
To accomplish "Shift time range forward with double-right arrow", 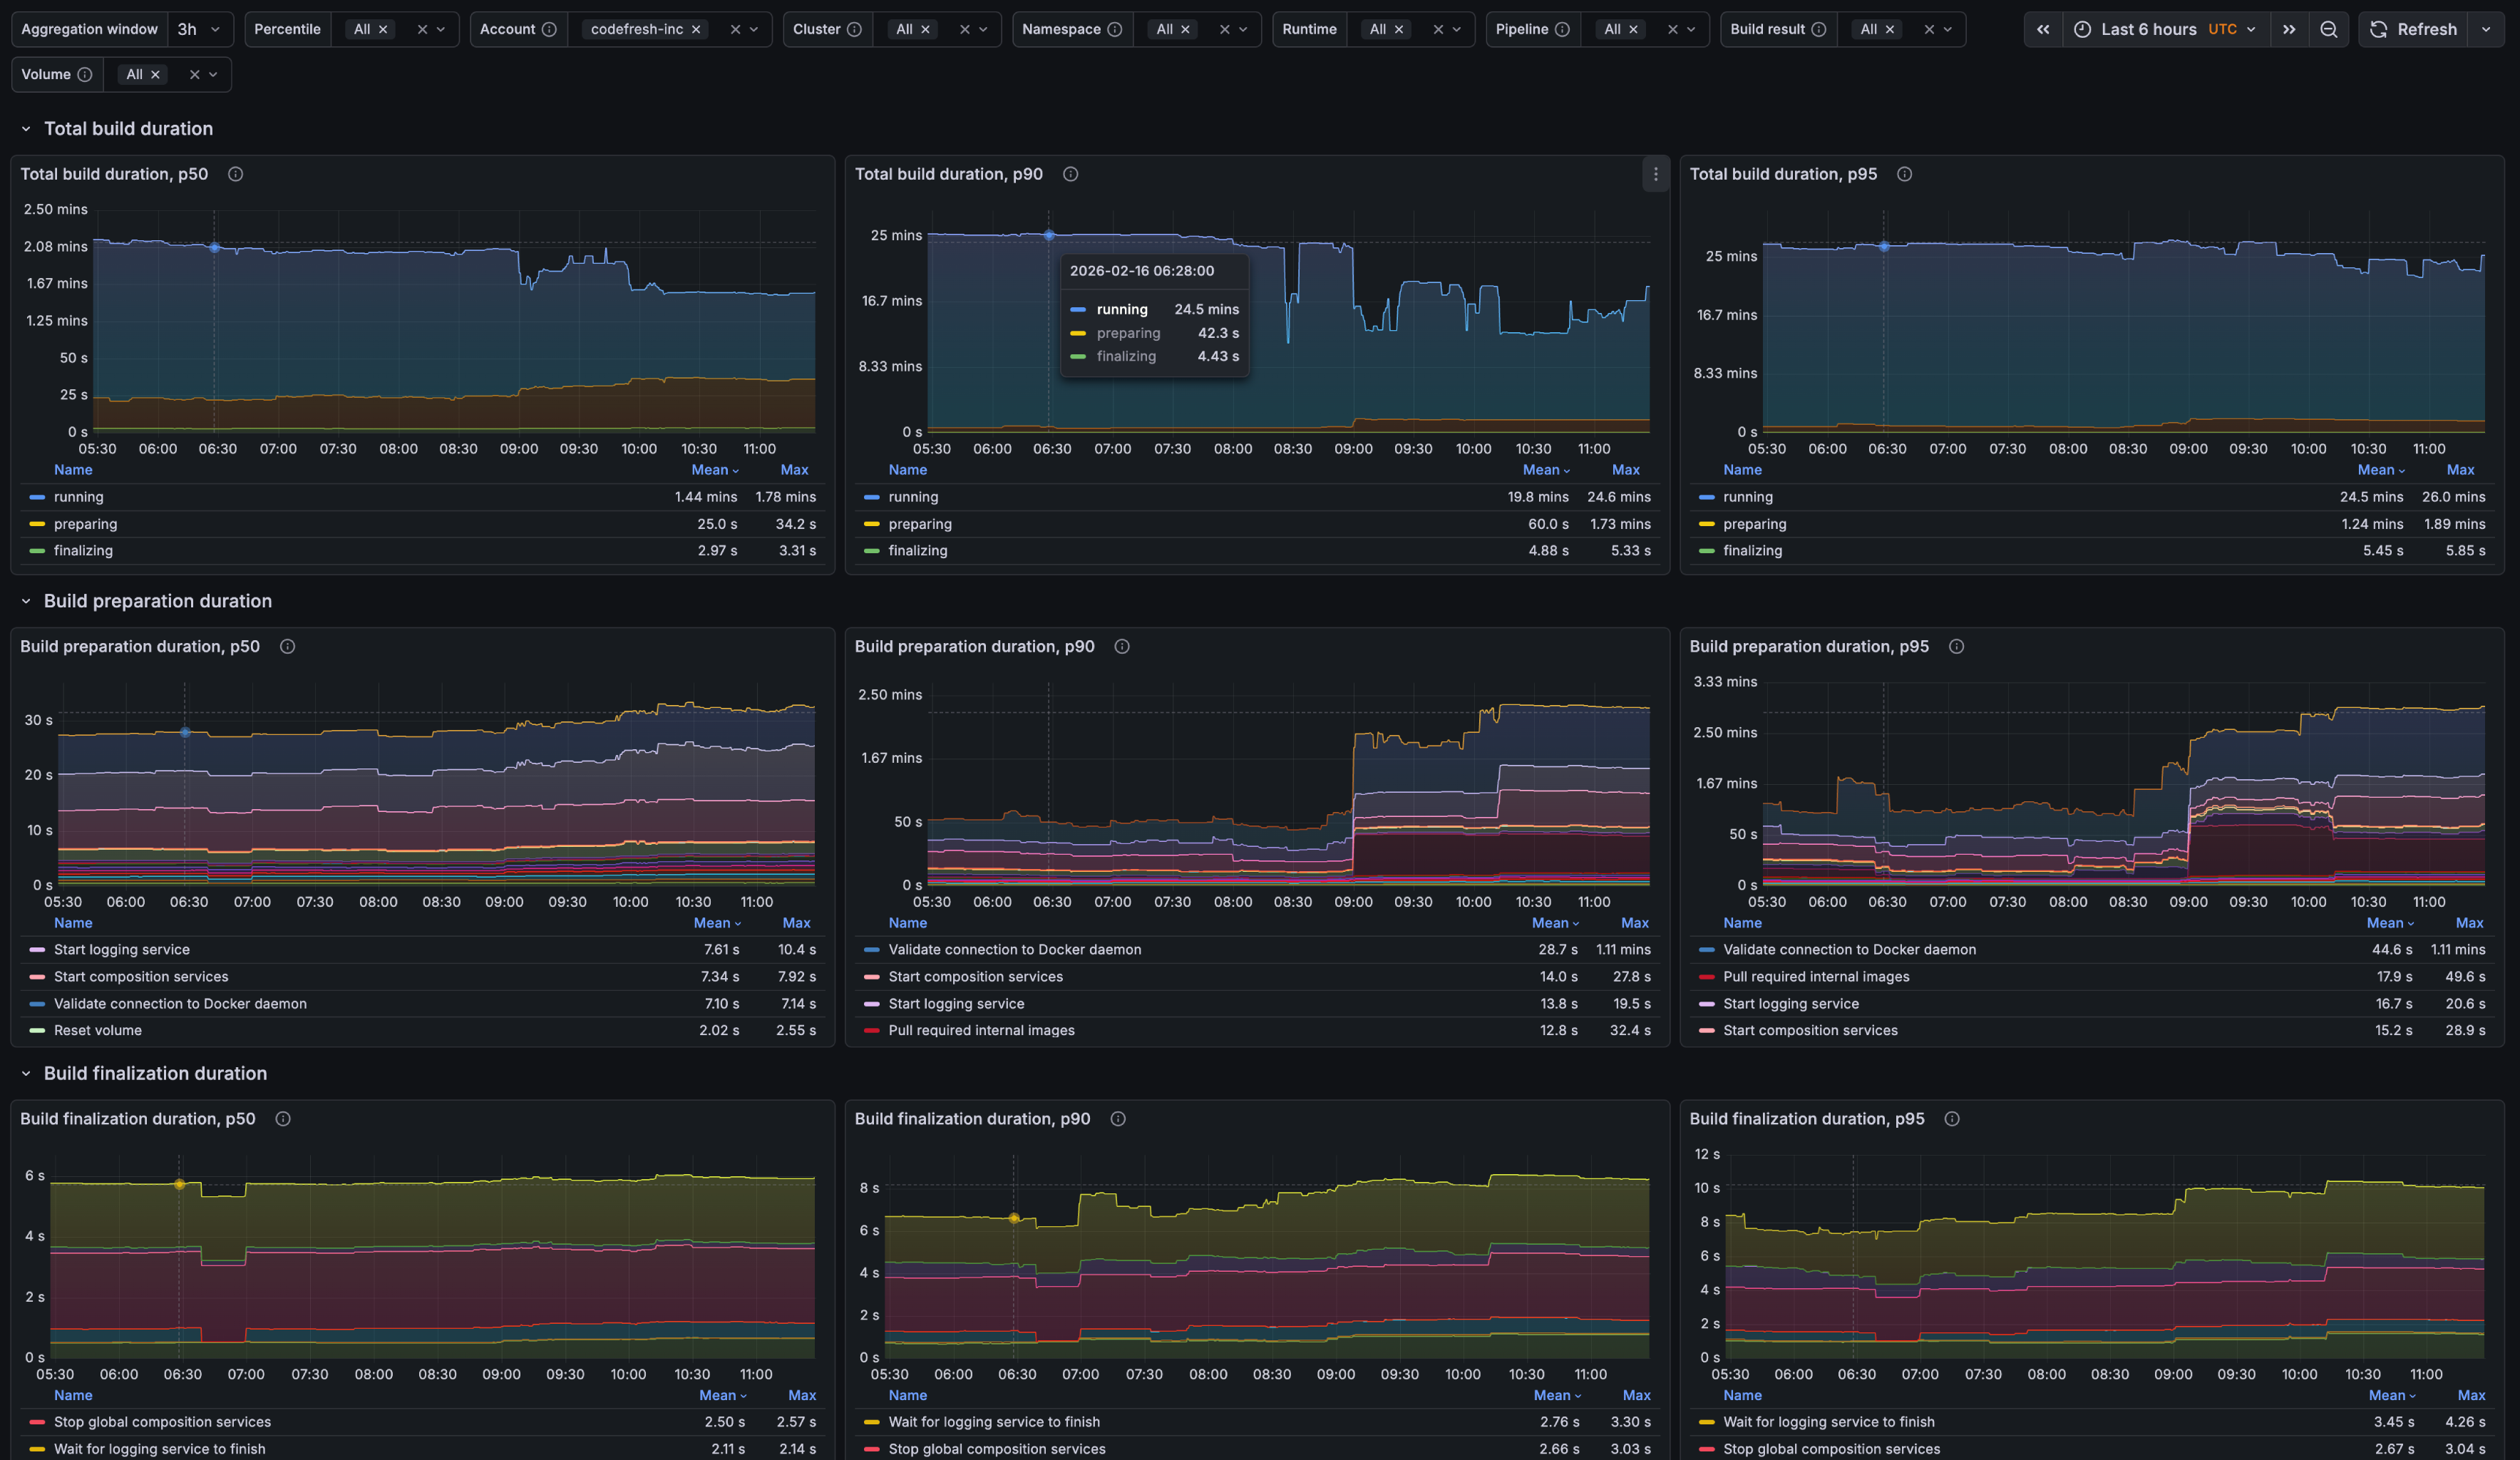I will click(x=2289, y=29).
